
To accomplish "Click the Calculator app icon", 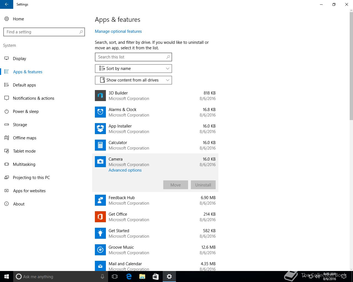I will point(100,145).
